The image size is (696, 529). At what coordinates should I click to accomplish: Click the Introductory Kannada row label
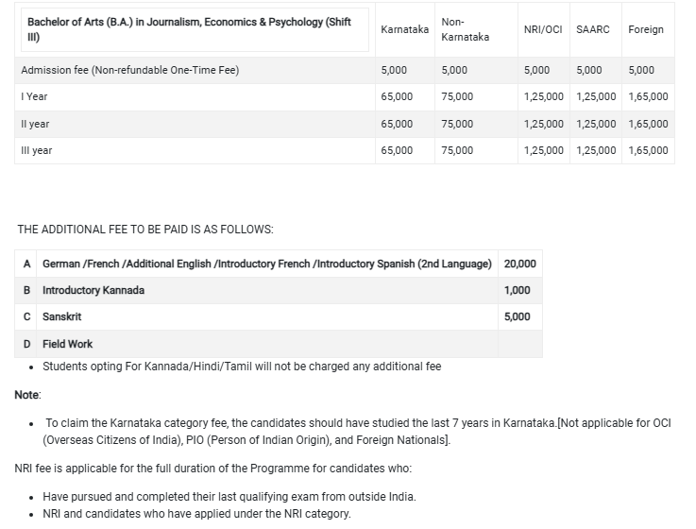93,290
